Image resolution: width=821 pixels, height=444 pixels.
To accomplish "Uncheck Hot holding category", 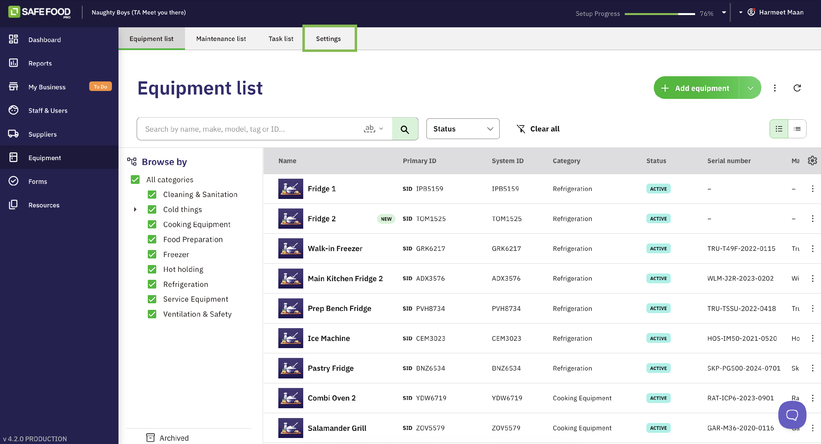I will [152, 269].
